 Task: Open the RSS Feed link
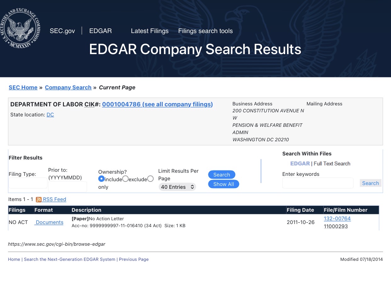pyautogui.click(x=54, y=199)
